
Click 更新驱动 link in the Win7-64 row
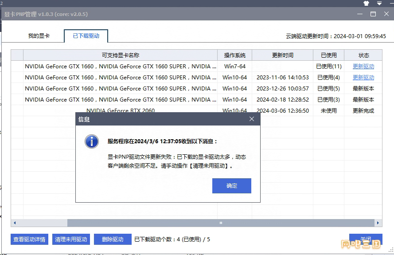[363, 67]
